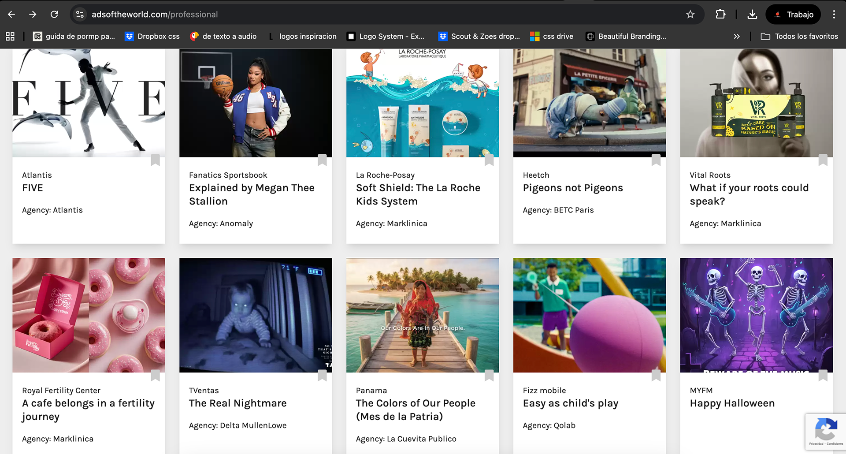
Task: Click 'Agency: Qolab' text
Action: point(549,425)
